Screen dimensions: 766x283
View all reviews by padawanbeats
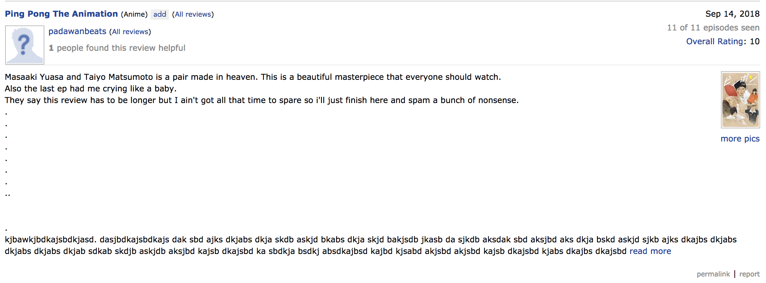coord(130,32)
